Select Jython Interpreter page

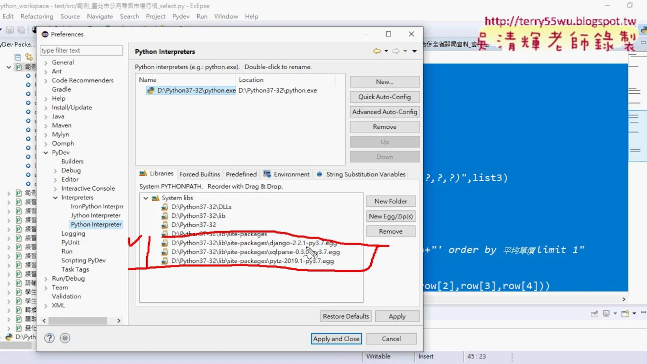point(96,215)
